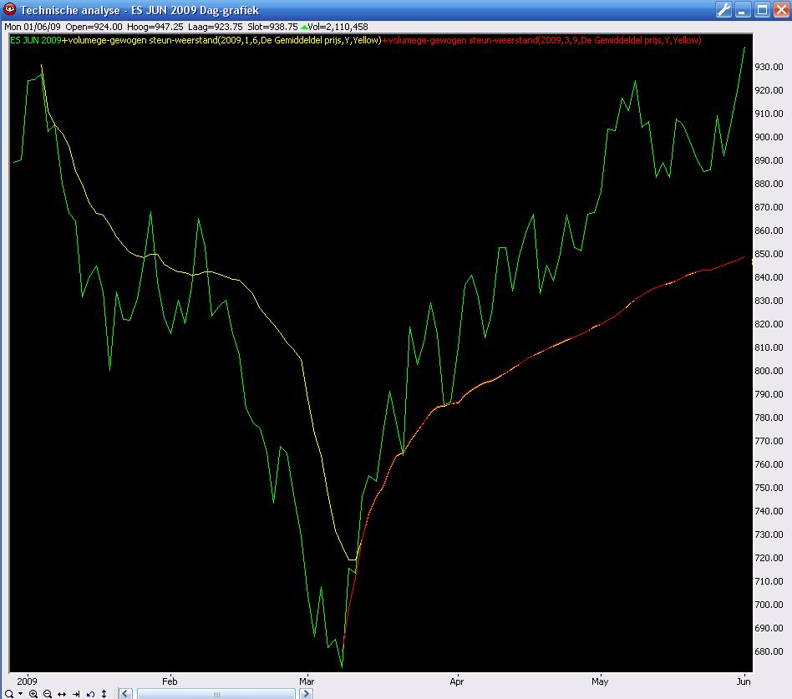Maximize the Technische analyse window
The image size is (792, 699).
click(x=762, y=10)
